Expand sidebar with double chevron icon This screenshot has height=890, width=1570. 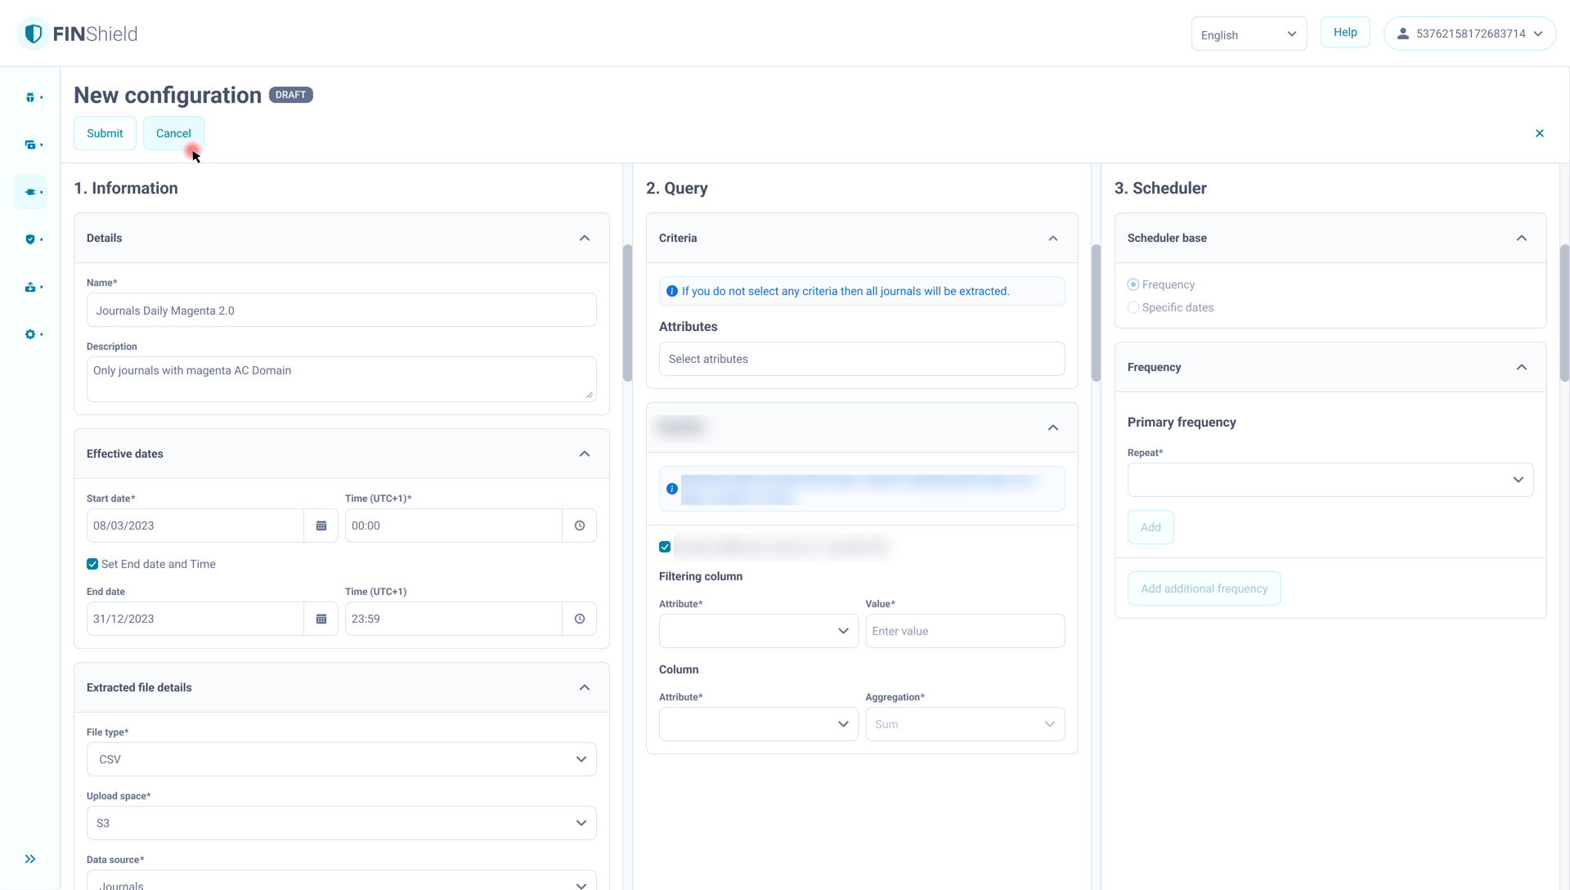[30, 859]
